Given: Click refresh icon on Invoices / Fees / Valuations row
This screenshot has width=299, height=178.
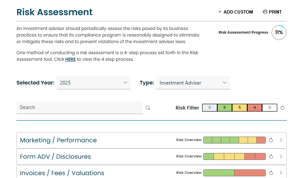Looking at the screenshot, I should (271, 173).
